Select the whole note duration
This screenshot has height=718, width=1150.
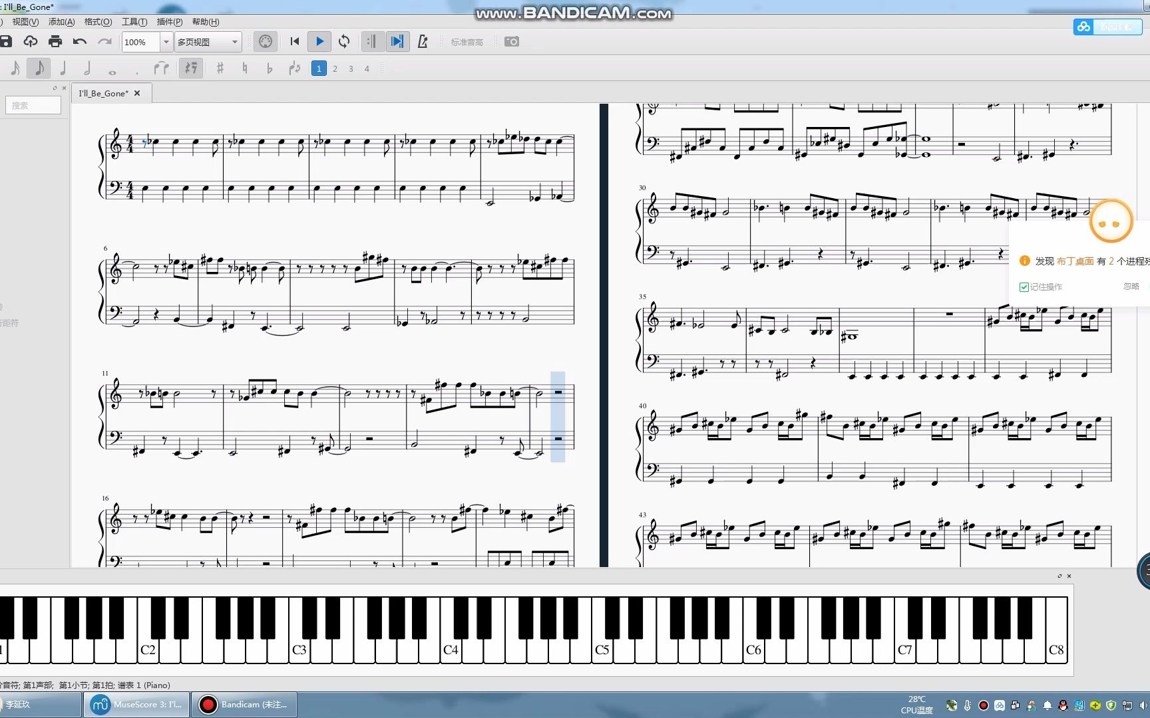pyautogui.click(x=112, y=71)
